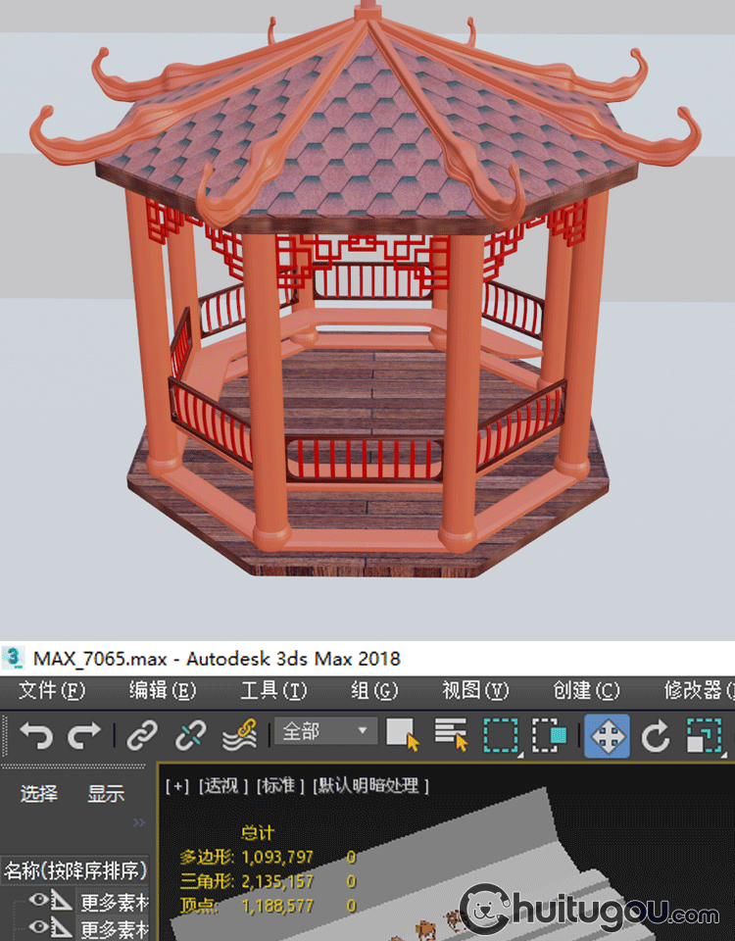Viewport: 735px width, 941px height.
Task: Click the 总计 statistics heading
Action: [258, 832]
